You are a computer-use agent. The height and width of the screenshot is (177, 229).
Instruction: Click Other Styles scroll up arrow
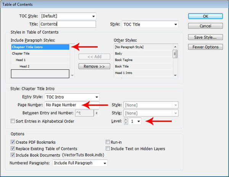(175, 47)
